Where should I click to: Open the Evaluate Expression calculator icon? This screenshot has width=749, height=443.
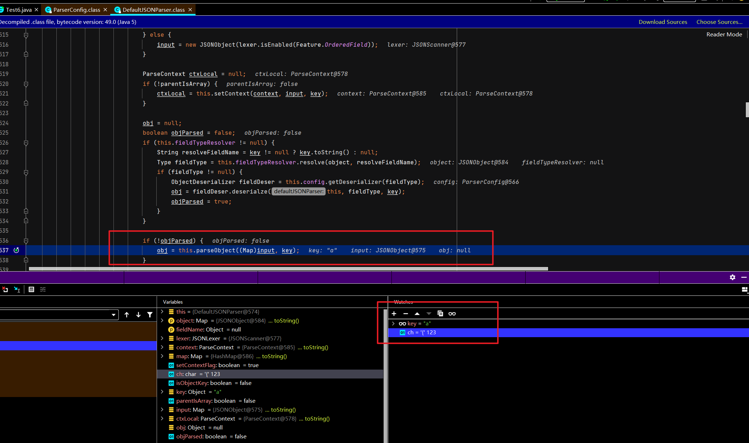[31, 289]
